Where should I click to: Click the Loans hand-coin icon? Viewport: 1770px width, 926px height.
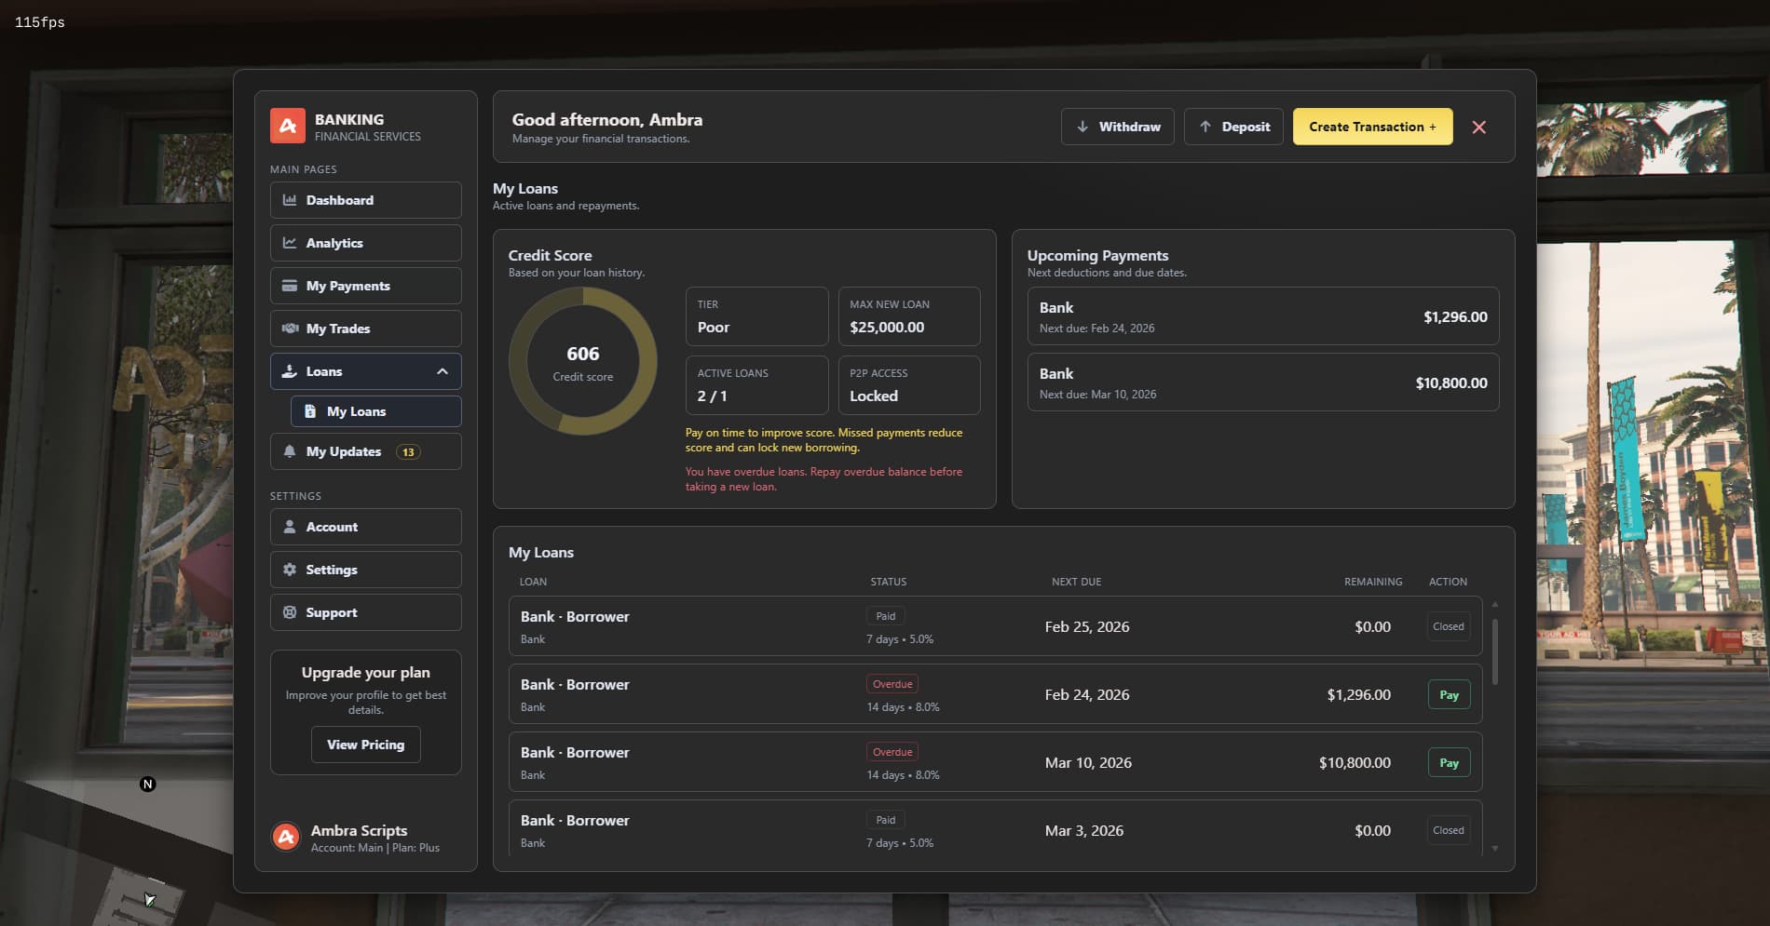290,371
